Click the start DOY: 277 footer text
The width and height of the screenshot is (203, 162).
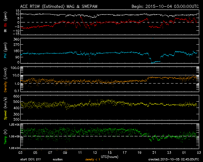(x=30, y=159)
